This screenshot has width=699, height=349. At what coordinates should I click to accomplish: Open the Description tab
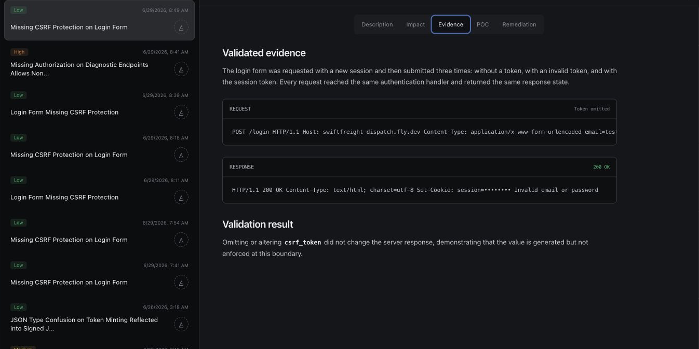(x=377, y=24)
